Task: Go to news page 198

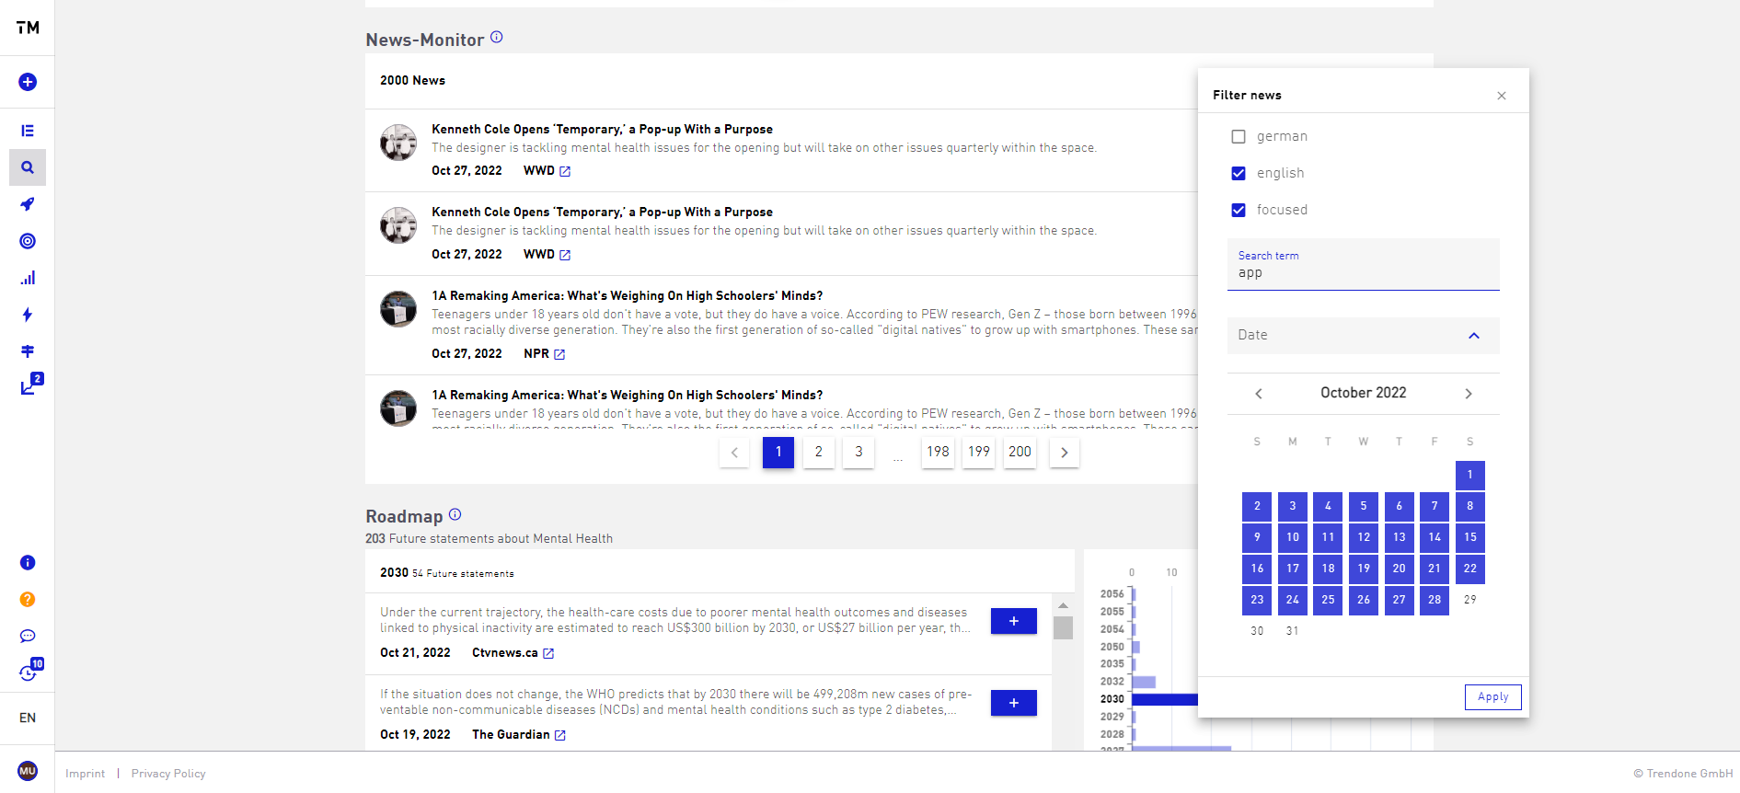Action: point(938,452)
